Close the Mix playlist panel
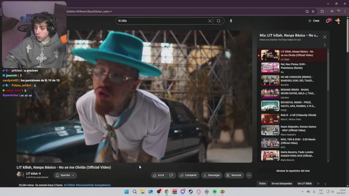This screenshot has width=349, height=196. point(325,37)
